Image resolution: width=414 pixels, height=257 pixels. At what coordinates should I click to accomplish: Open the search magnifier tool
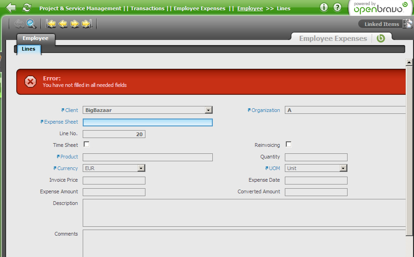pos(31,24)
